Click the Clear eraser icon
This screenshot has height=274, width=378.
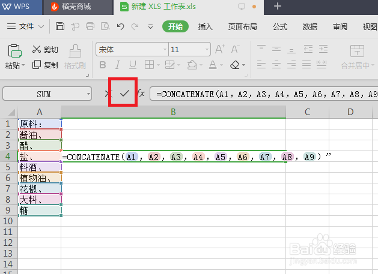[x=235, y=65]
